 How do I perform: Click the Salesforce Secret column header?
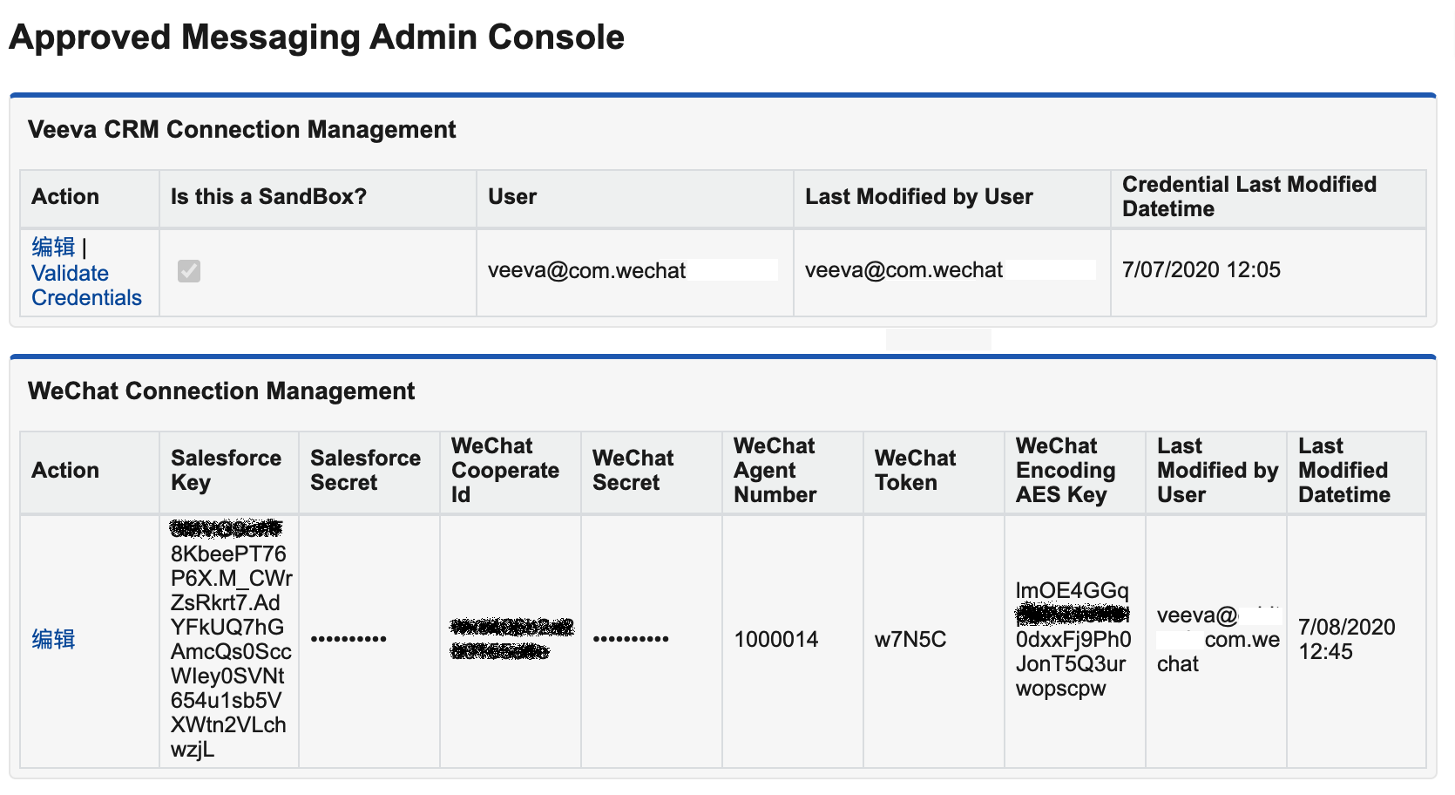click(365, 470)
